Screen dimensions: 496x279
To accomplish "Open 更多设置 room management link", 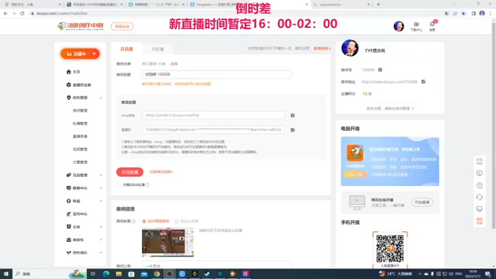I will pos(390,108).
